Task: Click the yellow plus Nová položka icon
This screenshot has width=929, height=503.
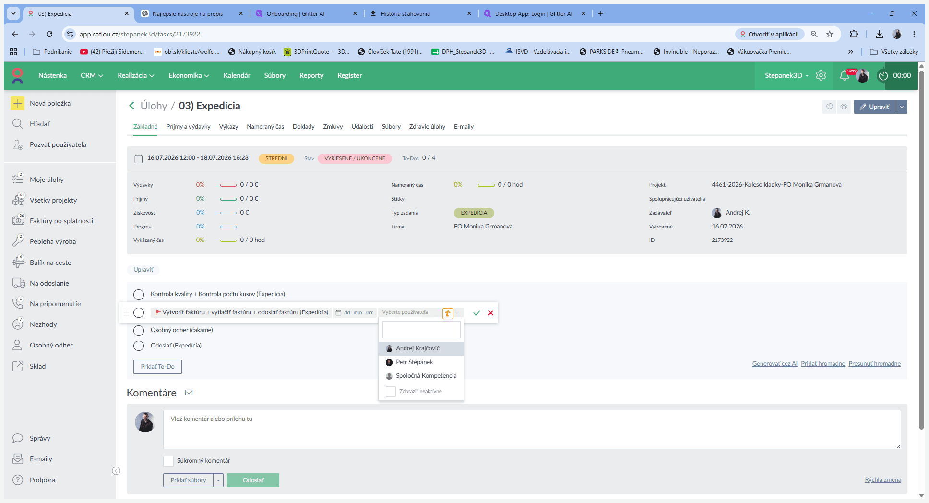Action: click(x=18, y=103)
